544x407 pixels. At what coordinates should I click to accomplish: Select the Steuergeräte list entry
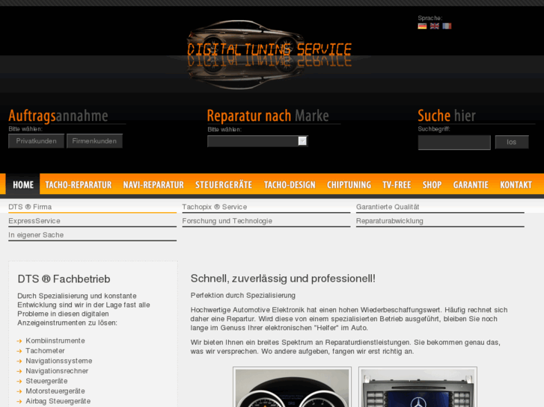click(x=46, y=381)
